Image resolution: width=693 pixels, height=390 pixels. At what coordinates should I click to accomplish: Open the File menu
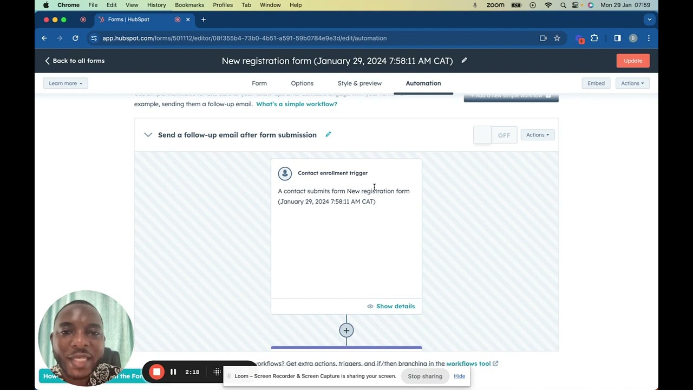(x=93, y=5)
